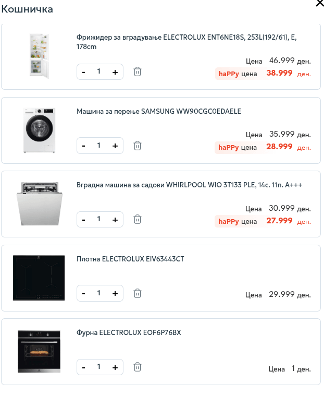Screen dimensions: 324x395
Task: Delete the ELECTROLUX fridge from cart
Action: [x=138, y=71]
